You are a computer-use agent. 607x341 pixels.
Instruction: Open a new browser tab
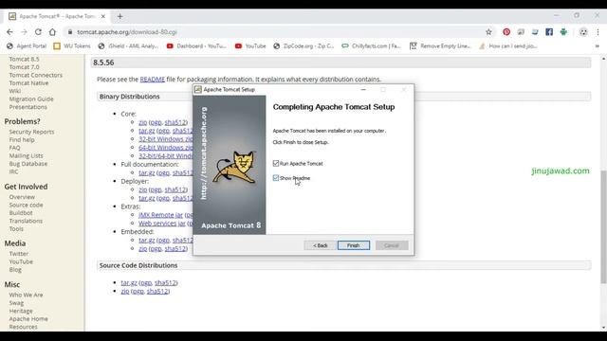(120, 16)
